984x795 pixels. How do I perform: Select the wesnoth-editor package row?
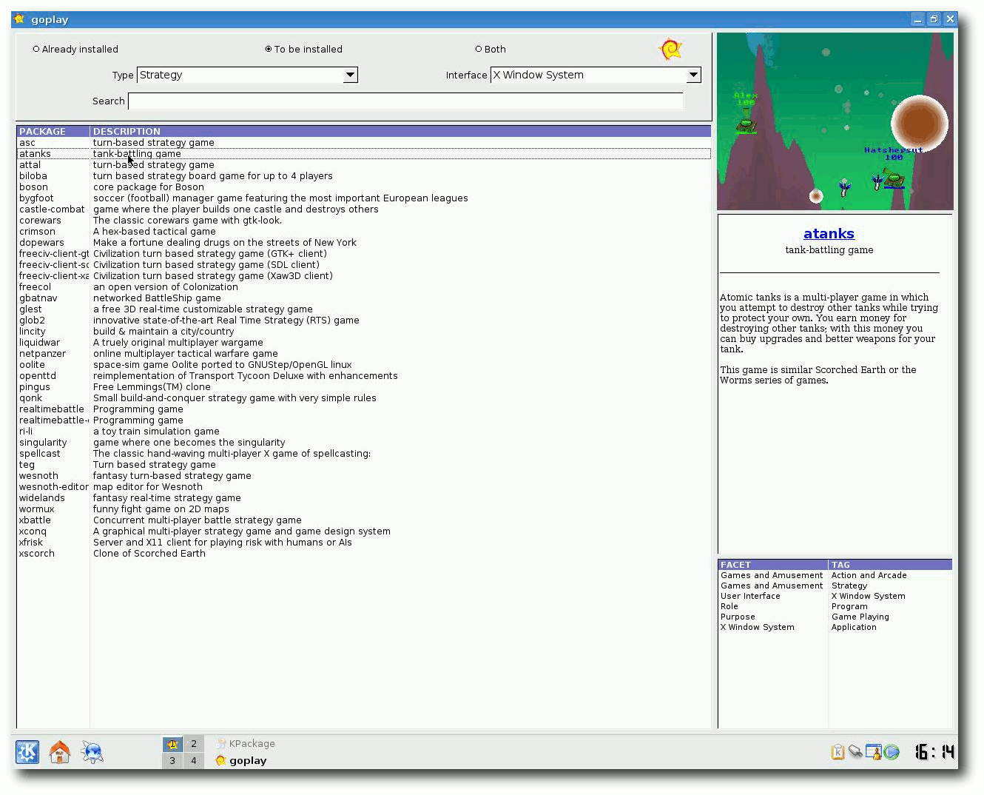364,487
